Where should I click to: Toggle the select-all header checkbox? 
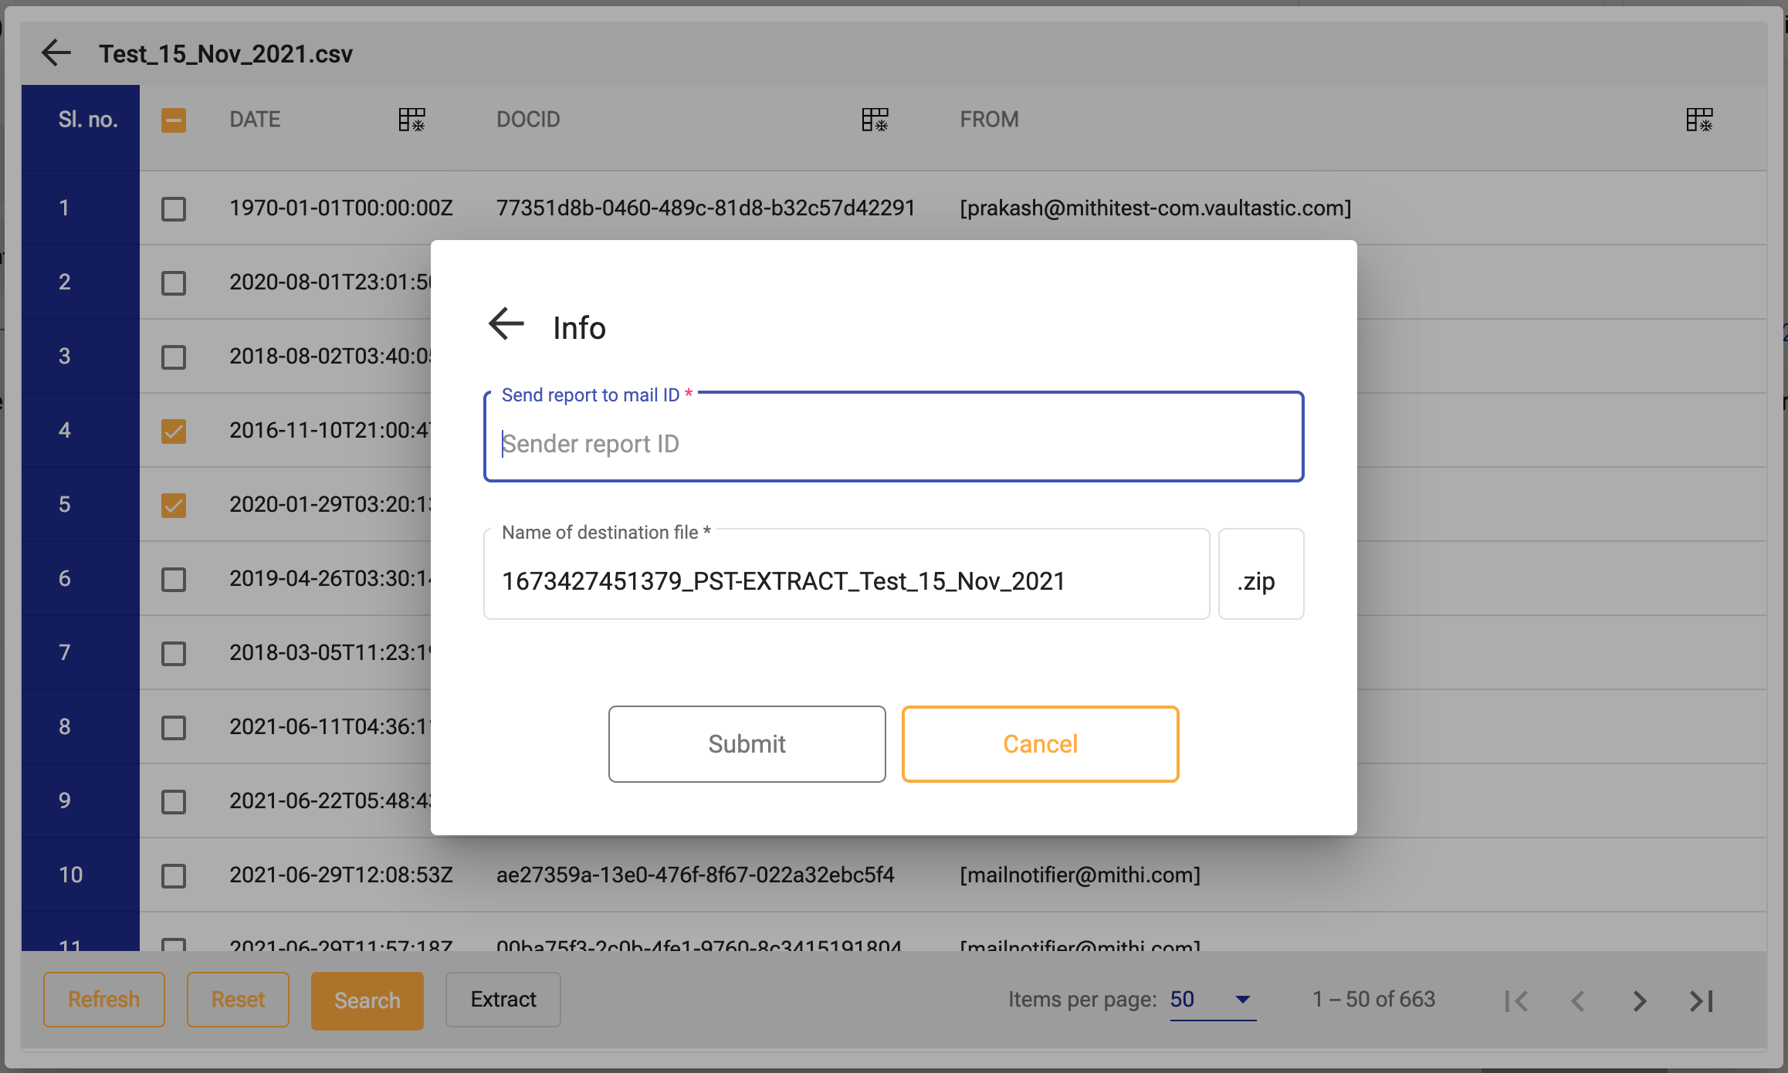pyautogui.click(x=174, y=120)
